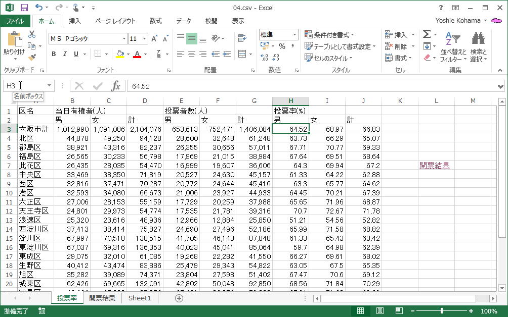Image resolution: width=508 pixels, height=317 pixels.
Task: Toggle Underline formatting
Action: coord(76,54)
